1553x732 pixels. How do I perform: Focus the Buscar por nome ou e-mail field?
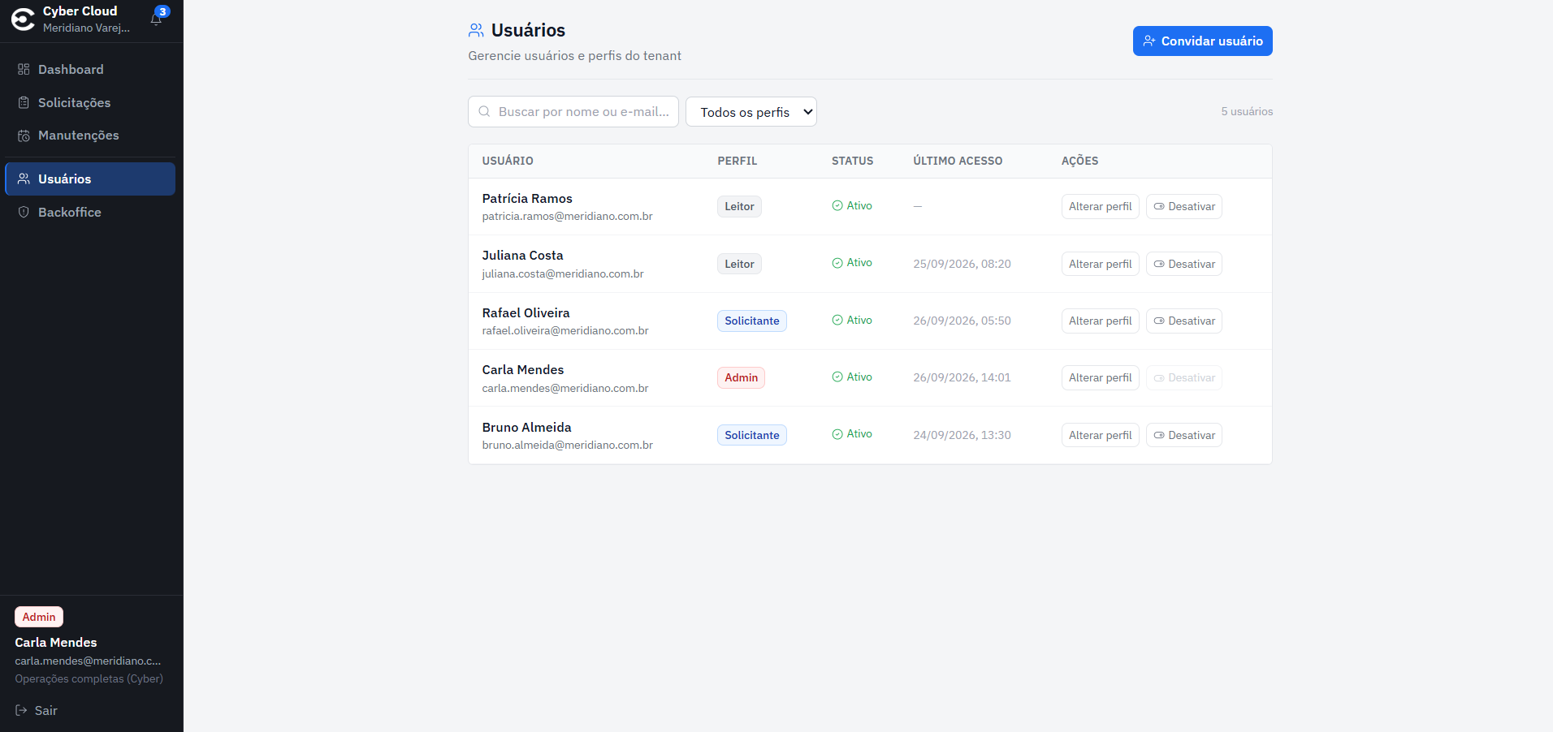pyautogui.click(x=573, y=112)
